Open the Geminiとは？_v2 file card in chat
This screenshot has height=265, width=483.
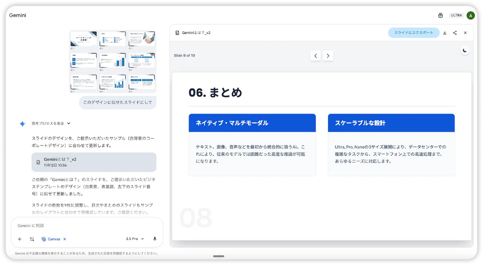tap(94, 162)
